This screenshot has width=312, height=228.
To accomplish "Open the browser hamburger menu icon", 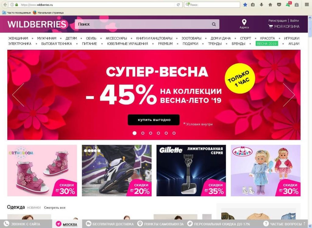I will [307, 5].
